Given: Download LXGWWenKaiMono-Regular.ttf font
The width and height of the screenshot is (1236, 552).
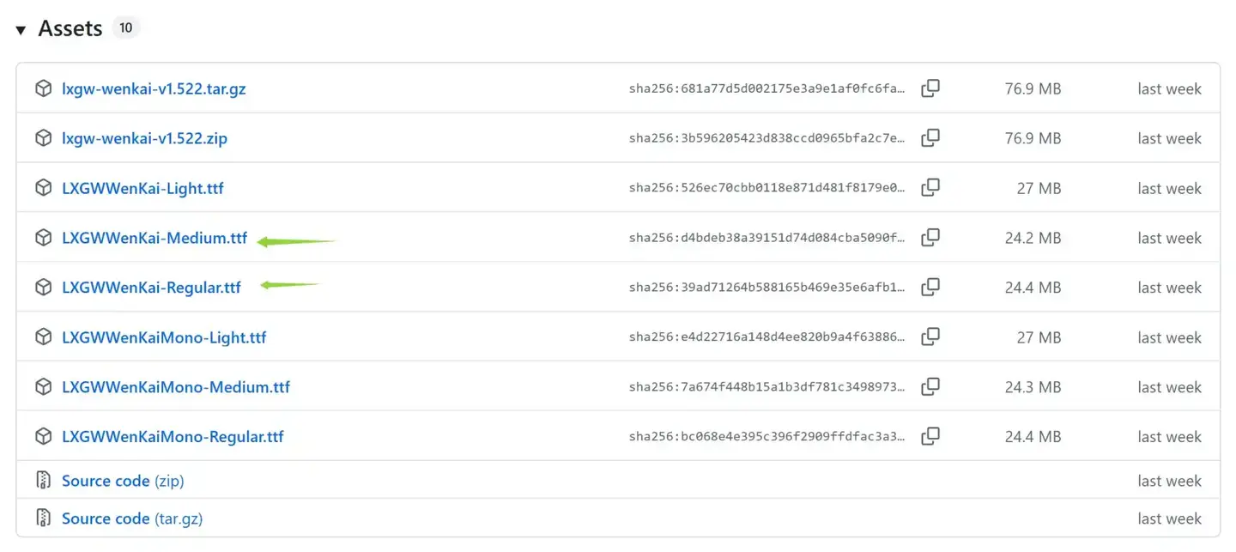Looking at the screenshot, I should pyautogui.click(x=173, y=437).
